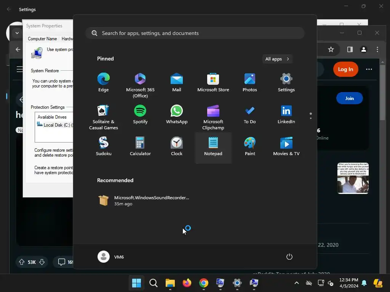Bookmark this page with the star icon
Image resolution: width=390 pixels, height=292 pixels.
[x=331, y=49]
